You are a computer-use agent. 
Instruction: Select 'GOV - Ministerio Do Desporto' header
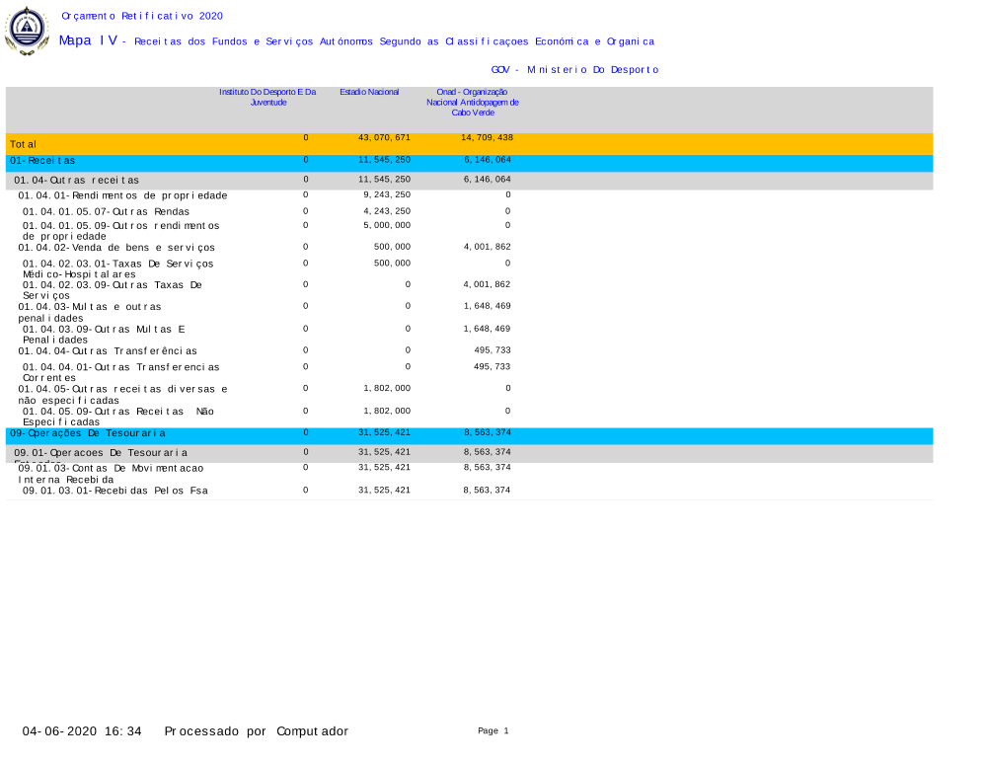[574, 70]
